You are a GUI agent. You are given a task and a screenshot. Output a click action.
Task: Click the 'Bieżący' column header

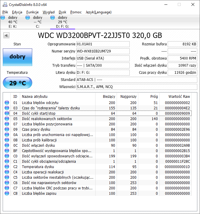[106, 97]
